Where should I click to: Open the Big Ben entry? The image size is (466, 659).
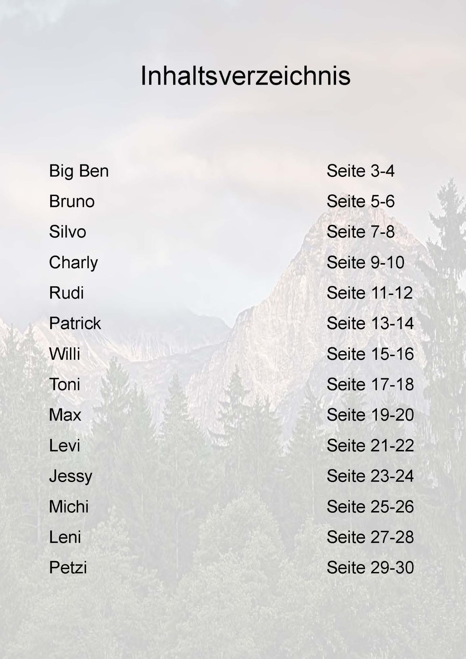click(x=79, y=171)
